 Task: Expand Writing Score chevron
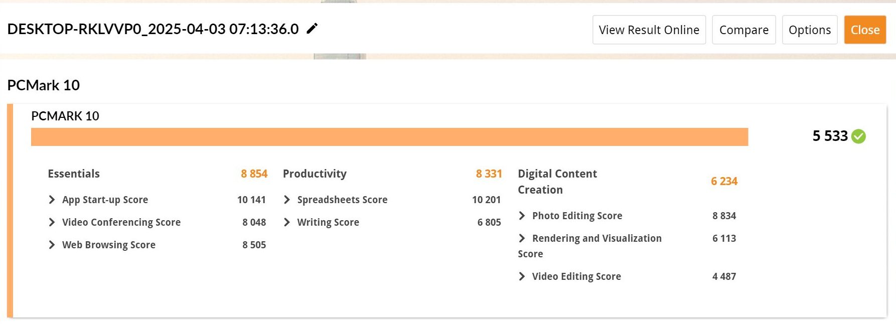[x=287, y=222]
